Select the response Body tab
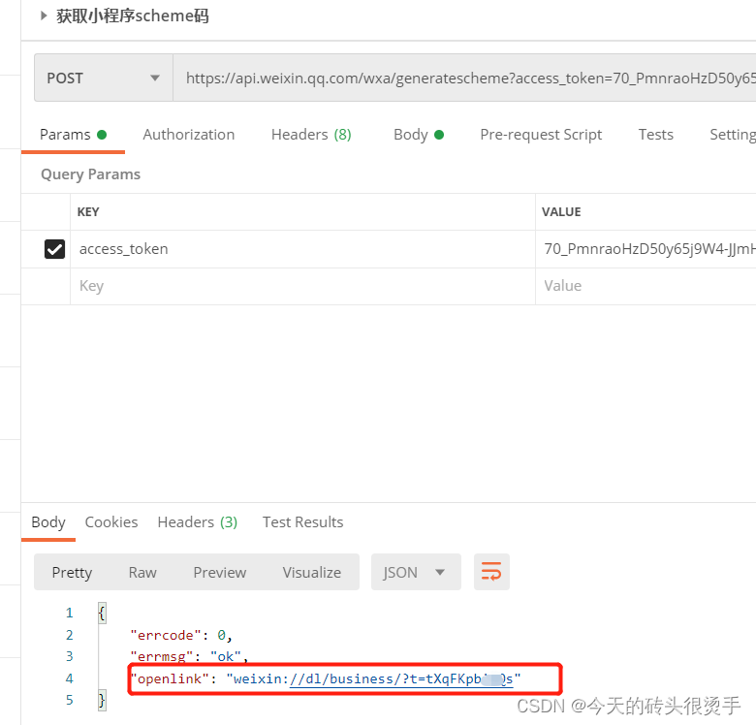The width and height of the screenshot is (756, 725). (48, 522)
